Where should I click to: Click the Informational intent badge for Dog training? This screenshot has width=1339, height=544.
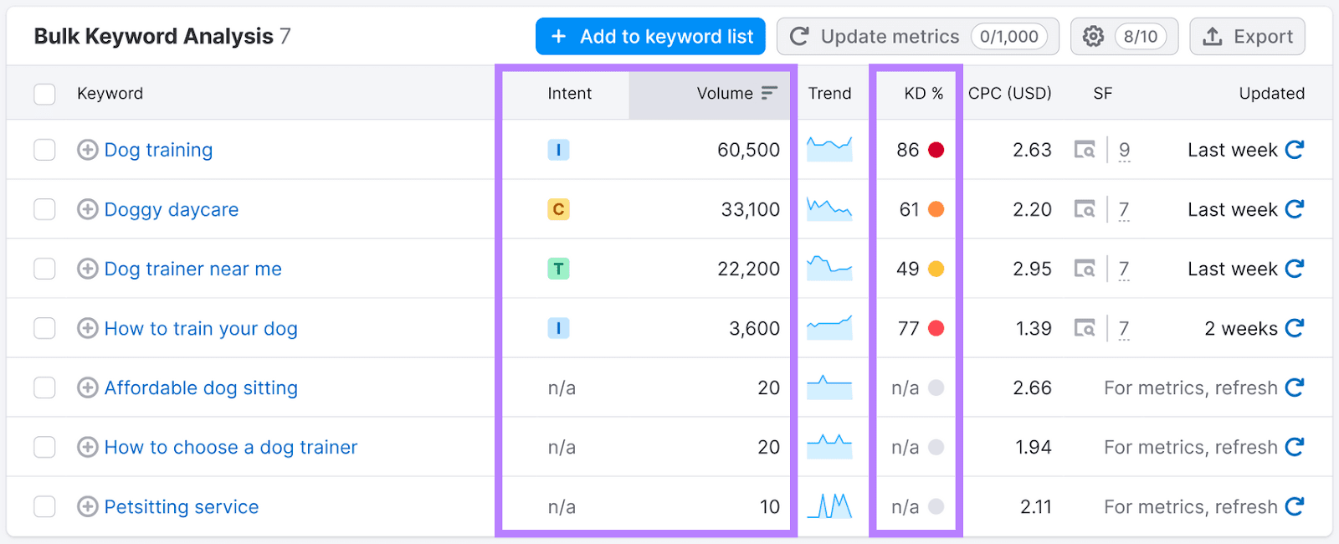pyautogui.click(x=558, y=150)
